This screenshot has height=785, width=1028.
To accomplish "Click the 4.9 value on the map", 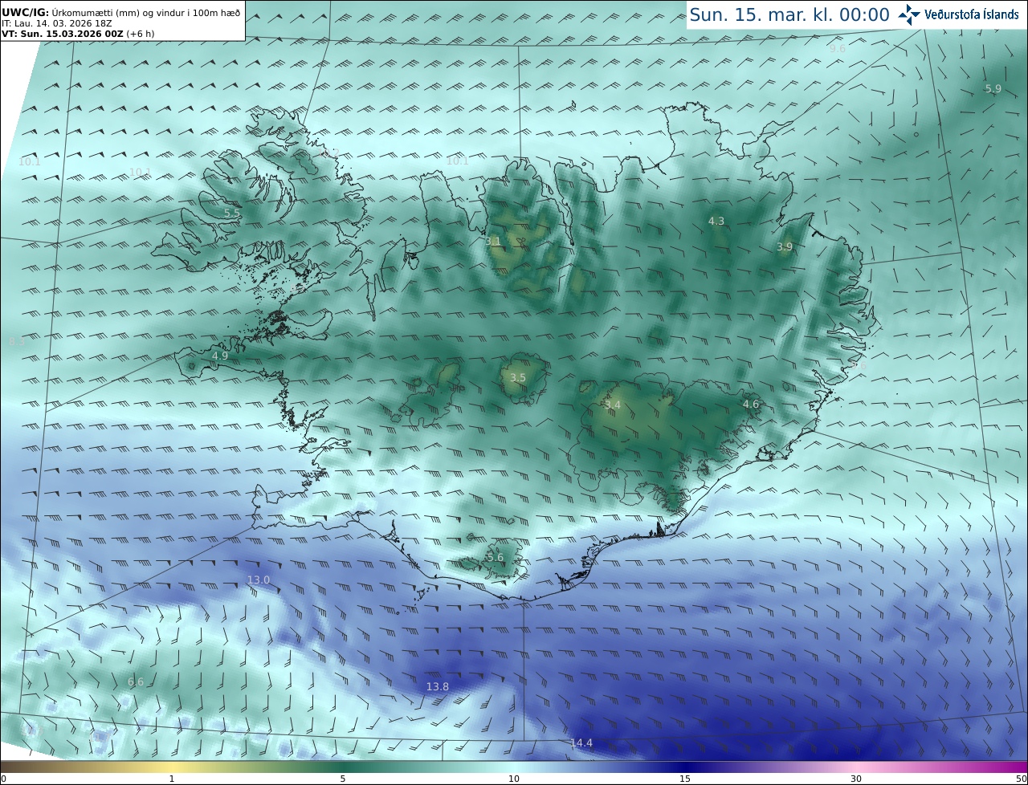I will (x=220, y=356).
